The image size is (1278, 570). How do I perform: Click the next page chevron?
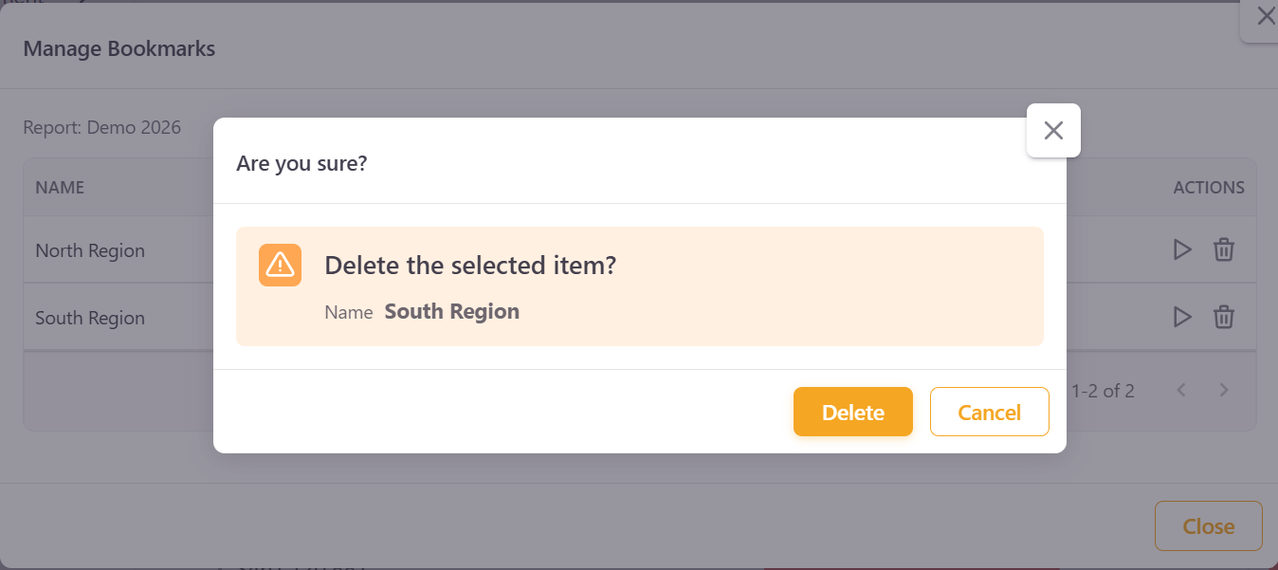click(1224, 390)
